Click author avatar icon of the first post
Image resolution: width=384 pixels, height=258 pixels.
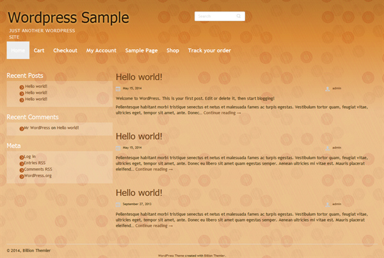point(328,89)
